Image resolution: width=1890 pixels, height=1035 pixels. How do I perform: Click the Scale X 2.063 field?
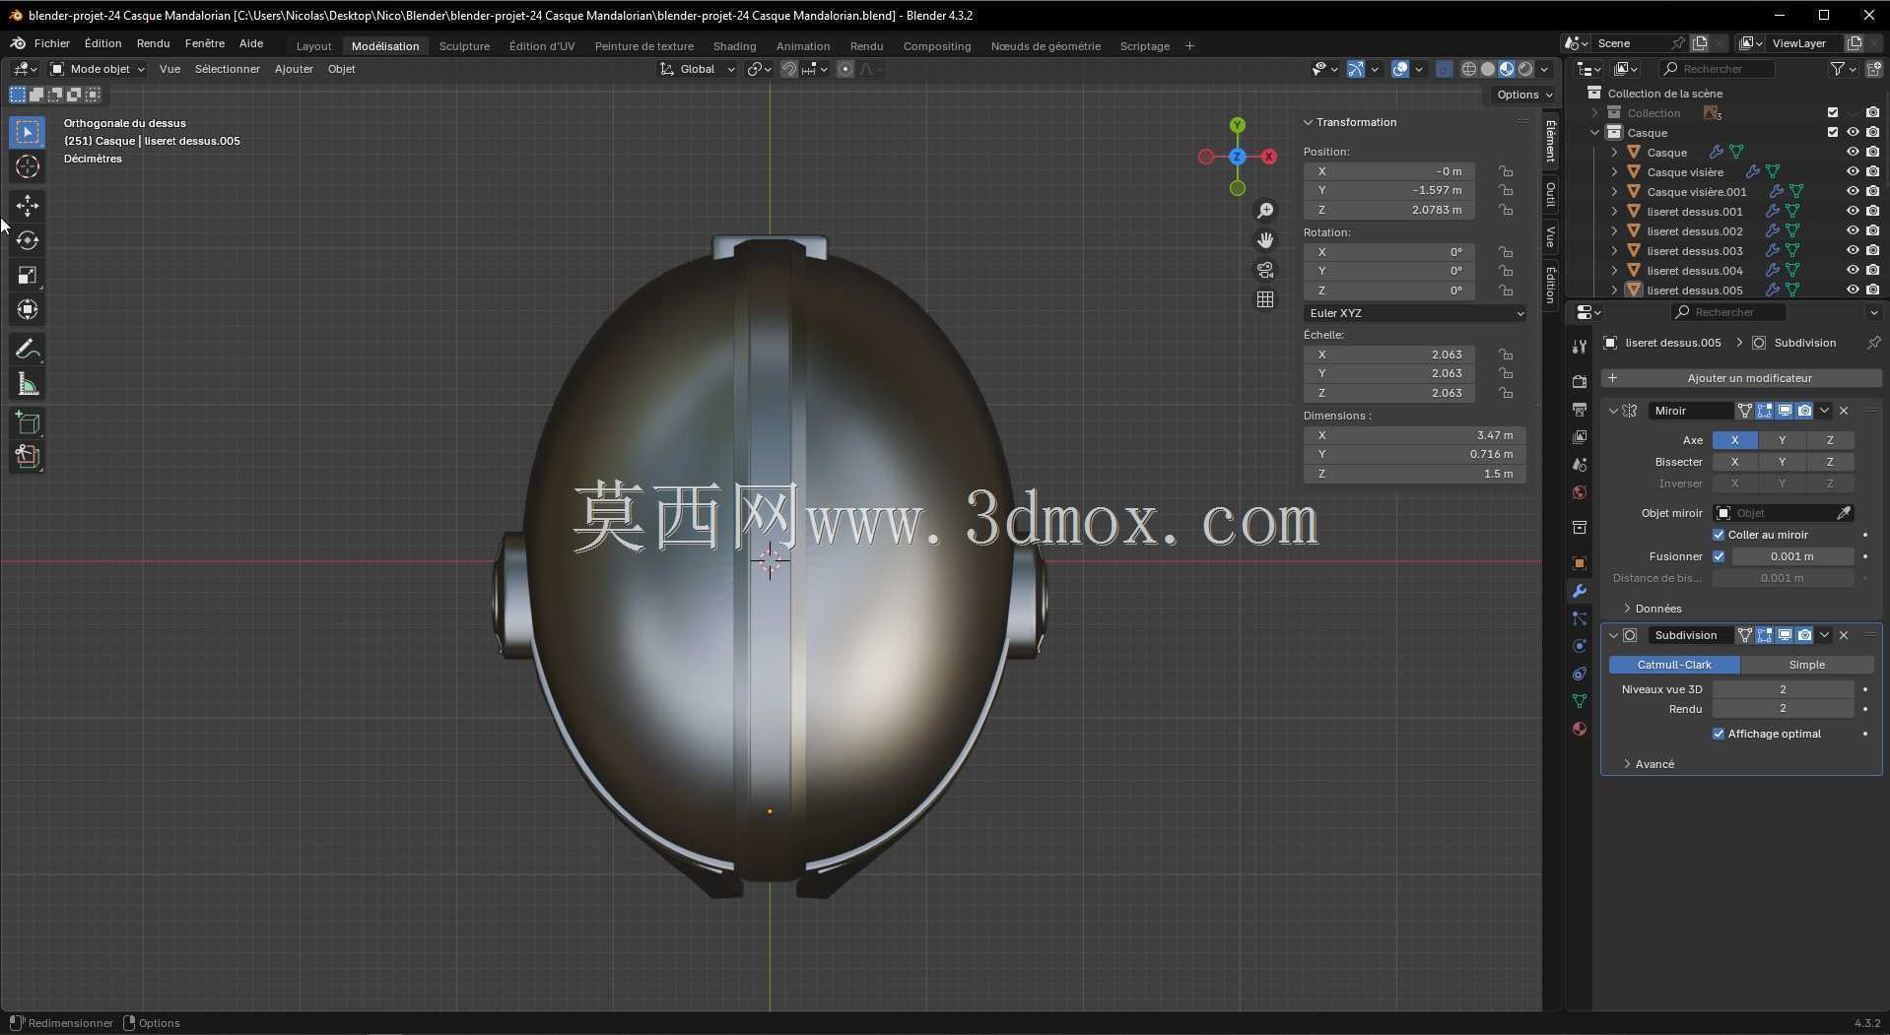point(1389,355)
